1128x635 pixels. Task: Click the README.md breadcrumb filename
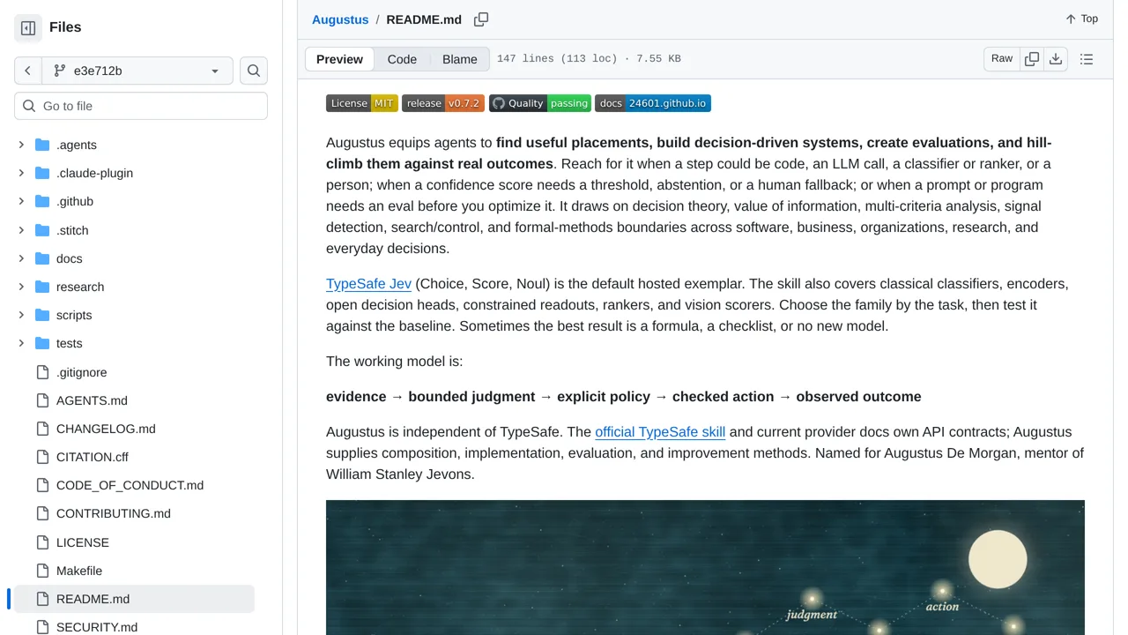click(424, 19)
